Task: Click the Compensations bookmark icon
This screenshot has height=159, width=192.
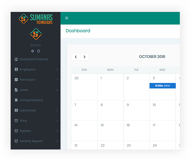Action: [x=16, y=100]
